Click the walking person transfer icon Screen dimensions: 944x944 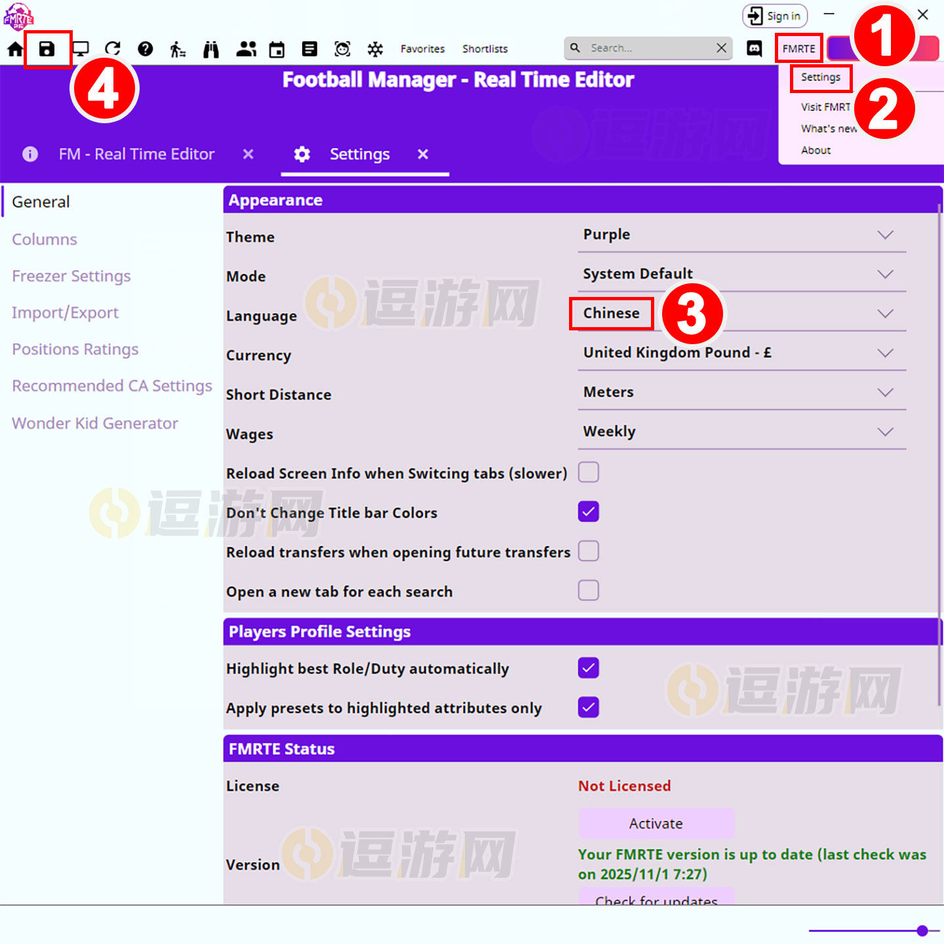178,49
